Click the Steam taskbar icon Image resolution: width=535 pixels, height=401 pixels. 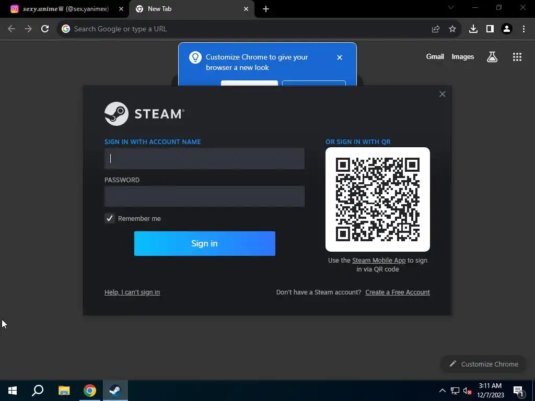pyautogui.click(x=115, y=391)
